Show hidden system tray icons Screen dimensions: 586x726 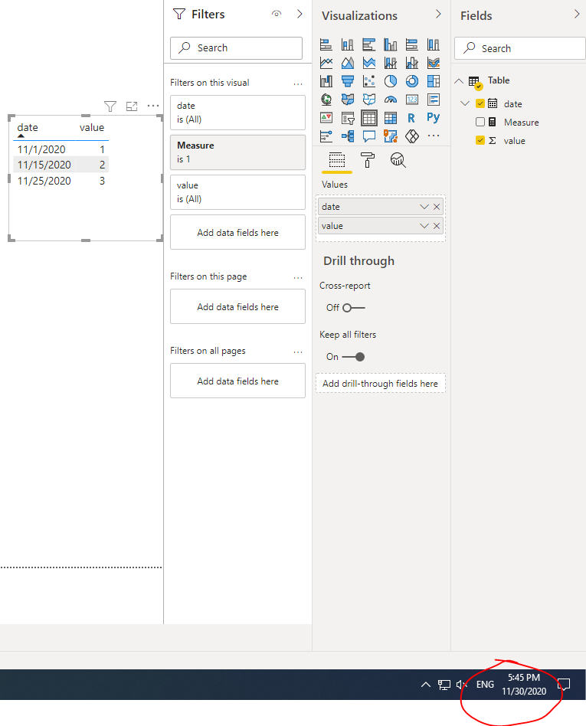[426, 685]
